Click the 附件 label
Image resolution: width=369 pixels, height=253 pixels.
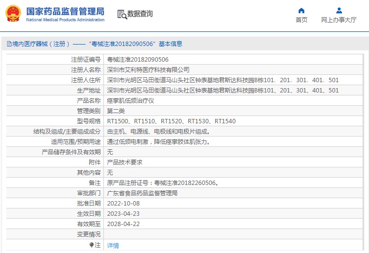95,162
